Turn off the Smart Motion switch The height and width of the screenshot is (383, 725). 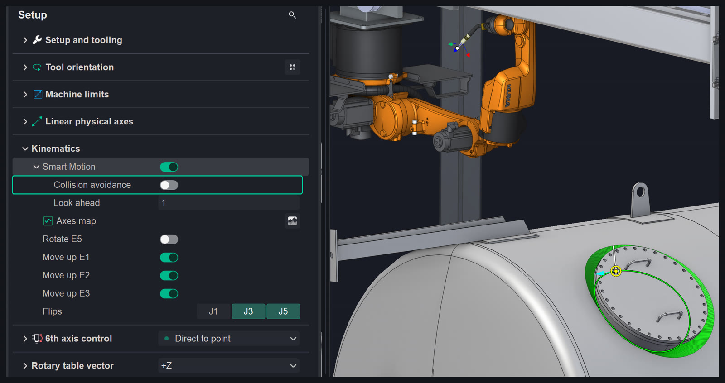(169, 167)
